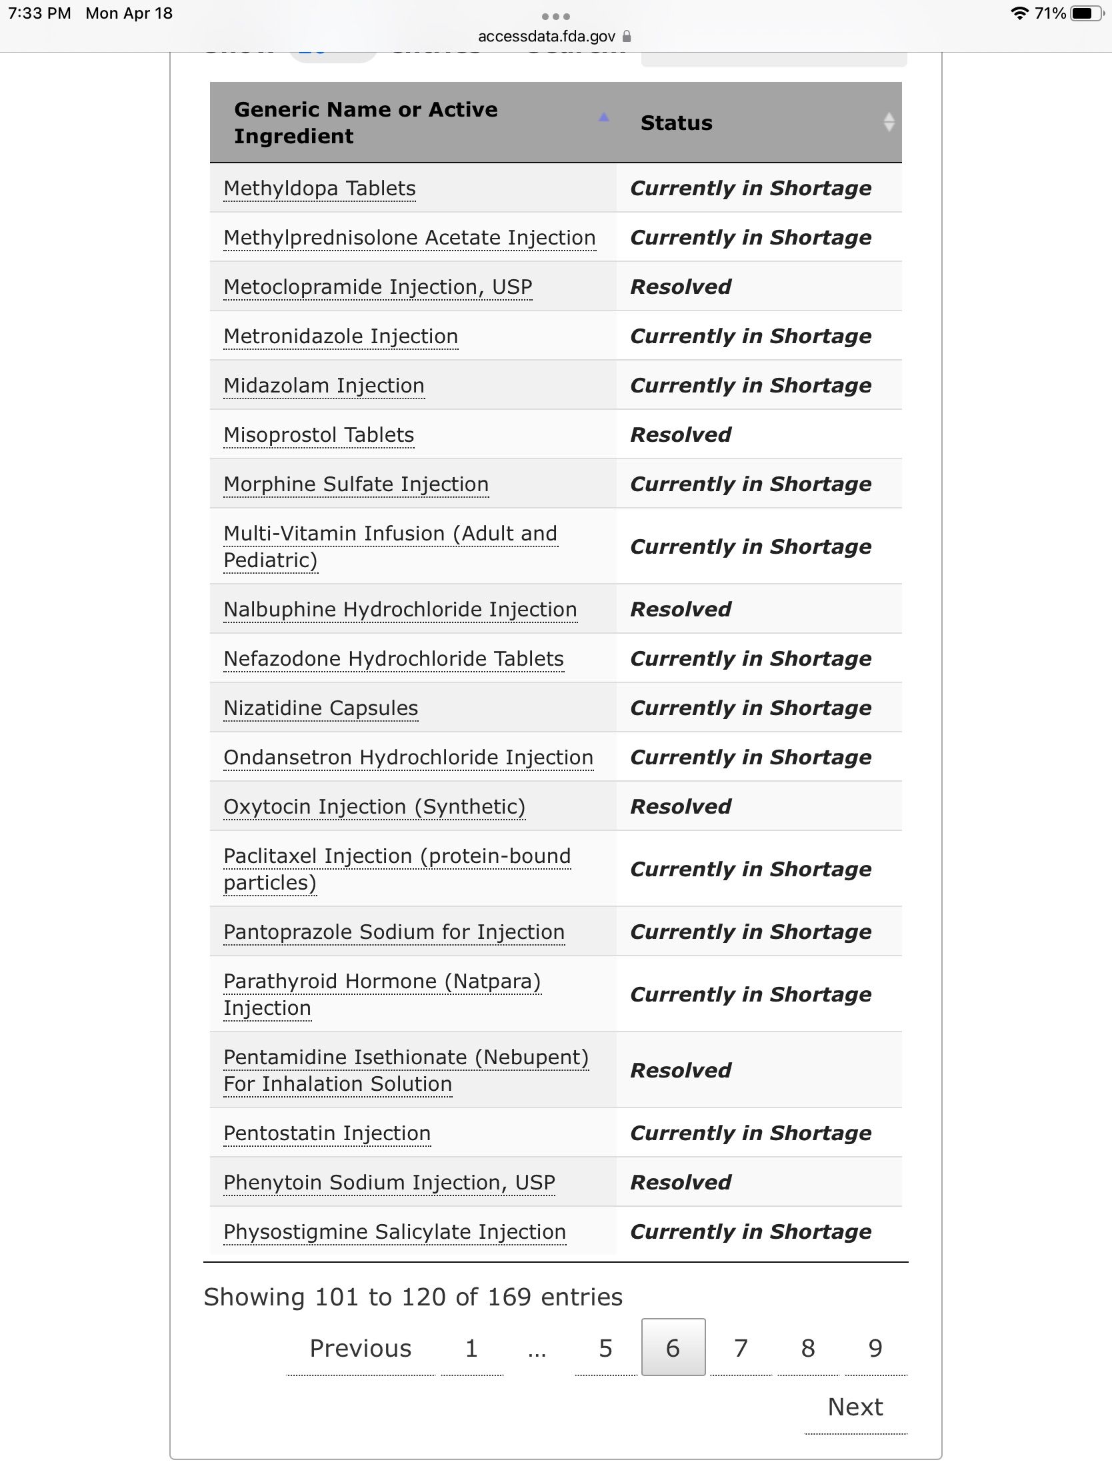This screenshot has width=1112, height=1482.
Task: Switch to page 7 of entries
Action: point(741,1348)
